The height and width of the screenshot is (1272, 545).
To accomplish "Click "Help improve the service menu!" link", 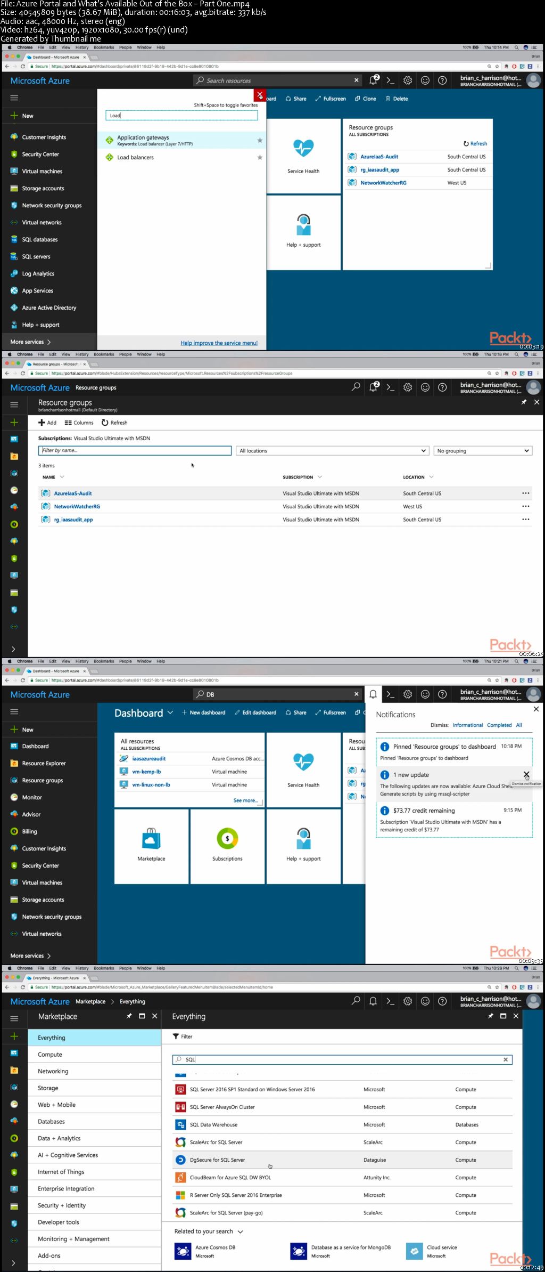I will coord(219,343).
